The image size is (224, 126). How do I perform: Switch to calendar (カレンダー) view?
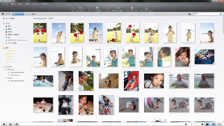[x=6, y=14]
